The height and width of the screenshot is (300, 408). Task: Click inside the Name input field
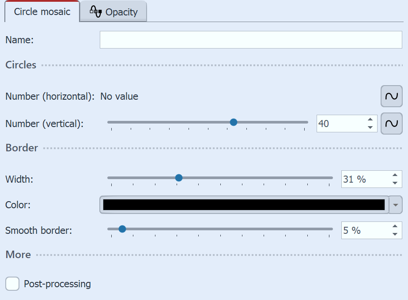(251, 39)
